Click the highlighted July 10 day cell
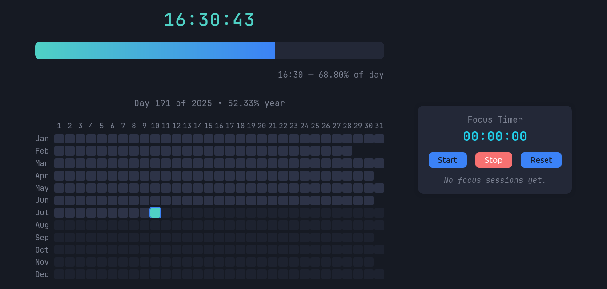Viewport: 607px width, 289px height. [155, 213]
